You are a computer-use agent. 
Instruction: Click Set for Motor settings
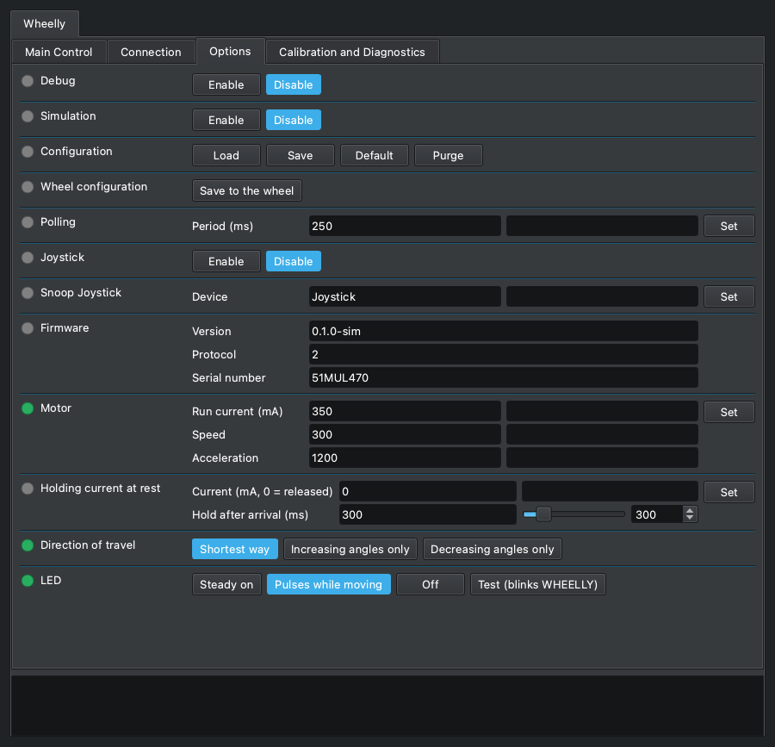(729, 412)
